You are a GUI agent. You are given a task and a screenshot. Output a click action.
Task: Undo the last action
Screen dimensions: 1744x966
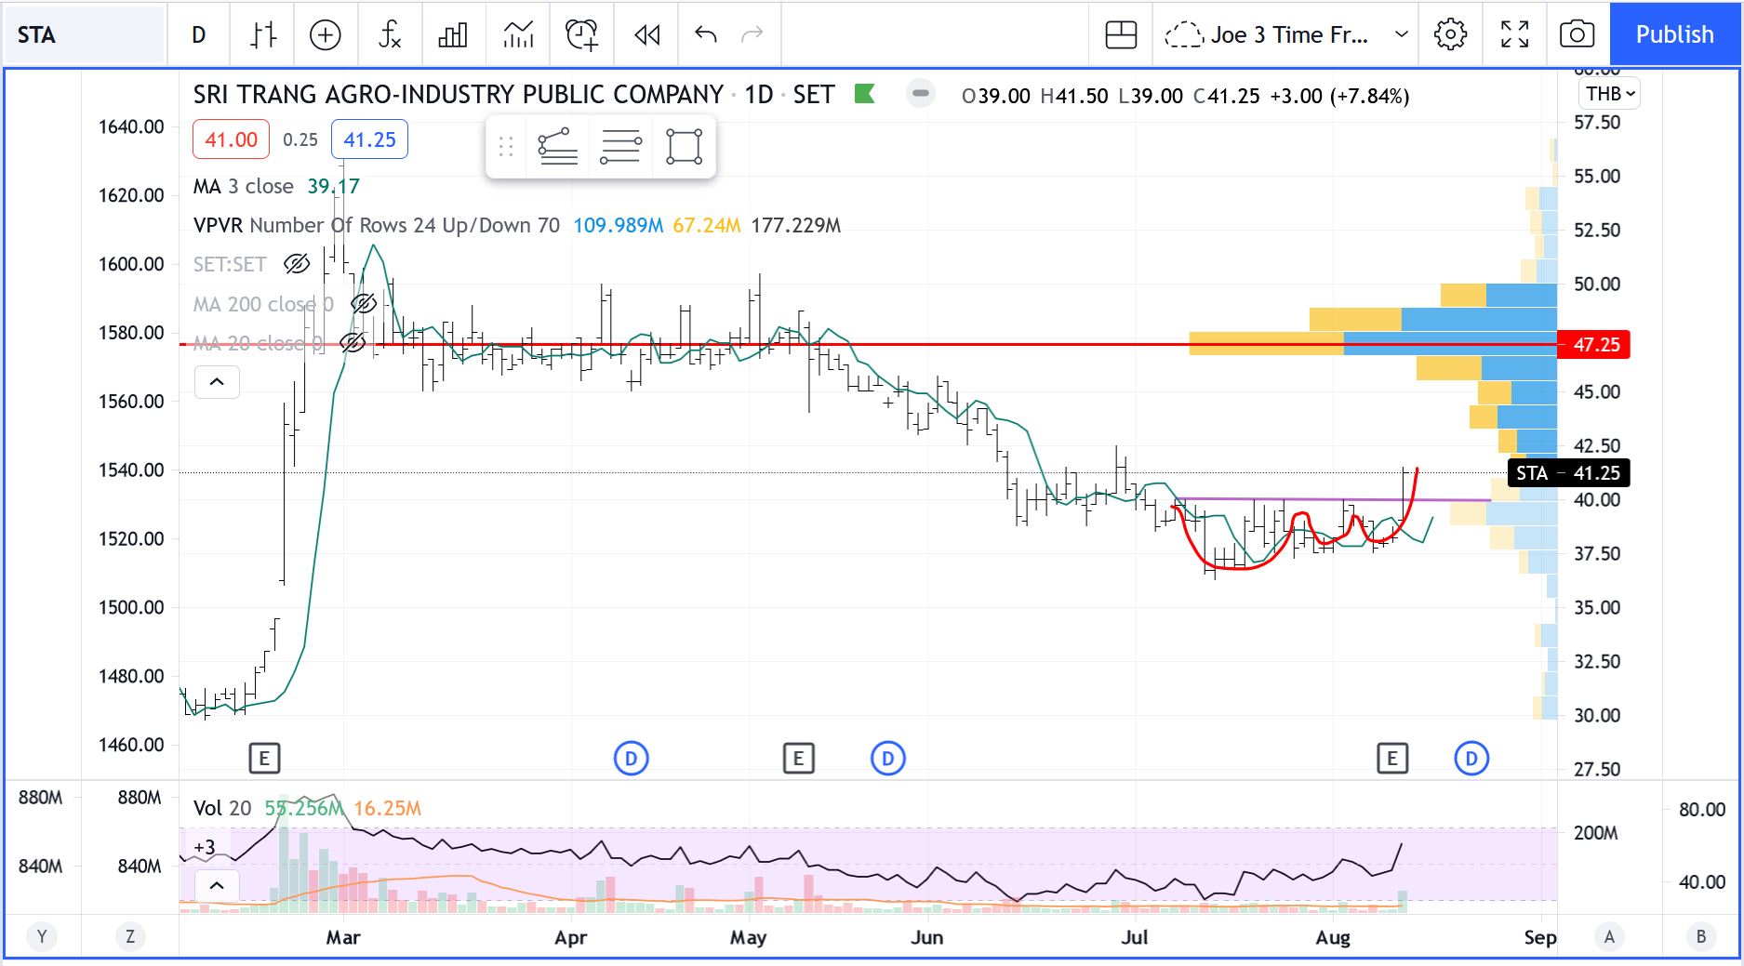click(x=706, y=35)
